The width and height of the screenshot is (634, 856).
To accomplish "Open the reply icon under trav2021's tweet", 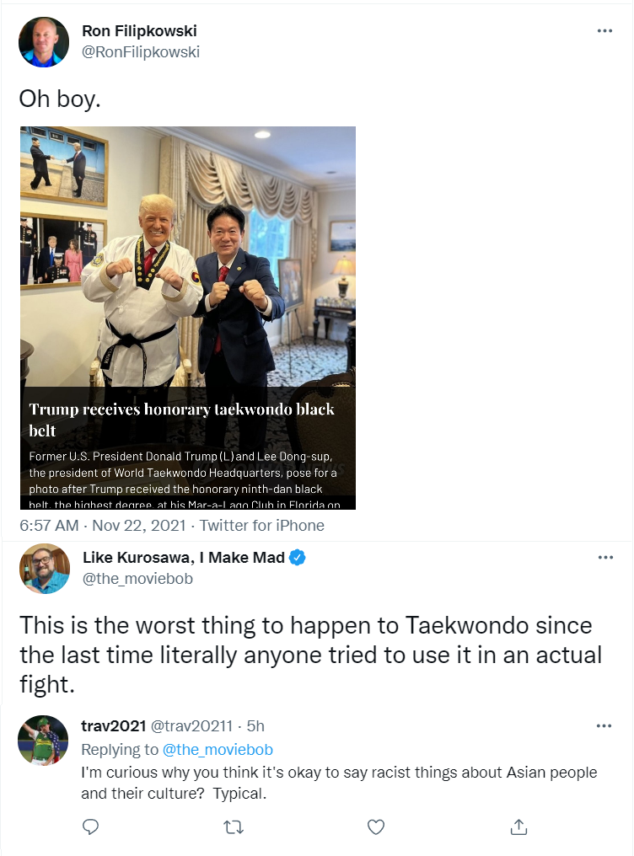I will coord(90,827).
